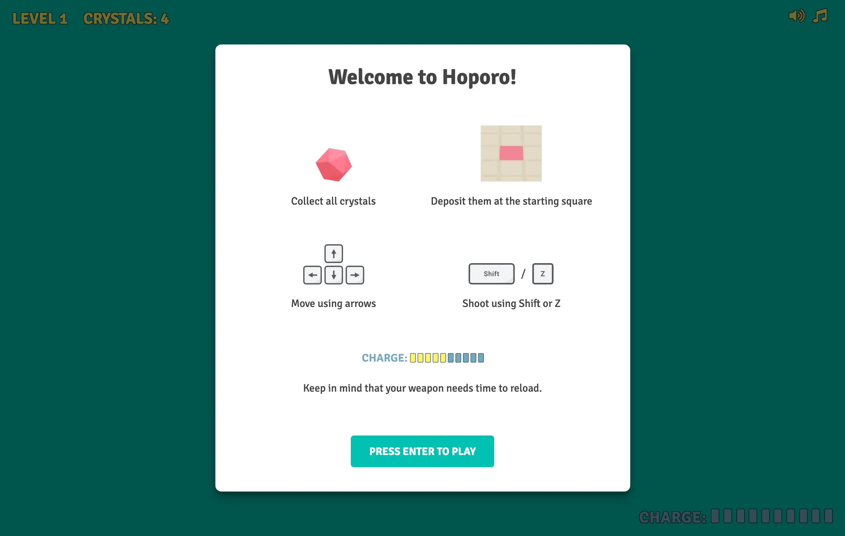
Task: Click the Collect all crystals text
Action: 333,201
